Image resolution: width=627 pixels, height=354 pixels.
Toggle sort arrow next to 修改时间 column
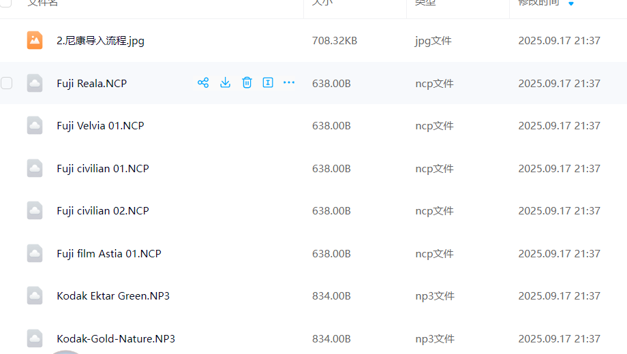(x=571, y=3)
